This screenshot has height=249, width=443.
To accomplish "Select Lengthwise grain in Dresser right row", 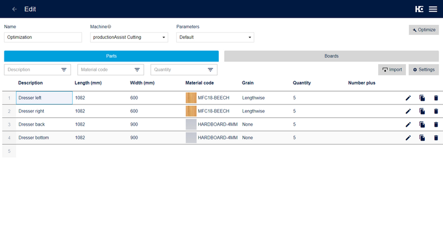I will (254, 111).
